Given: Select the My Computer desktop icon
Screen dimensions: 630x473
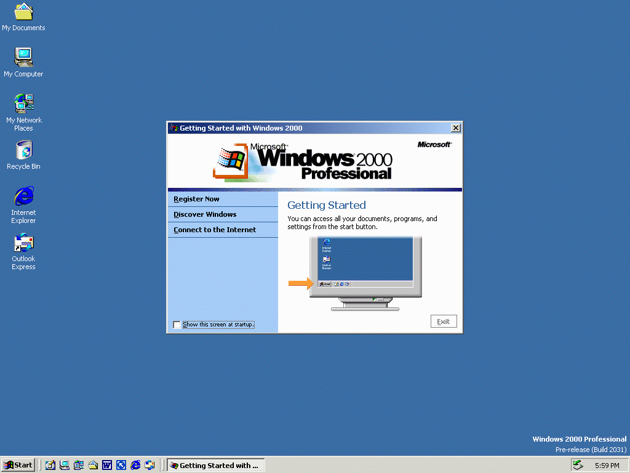Looking at the screenshot, I should 23,59.
